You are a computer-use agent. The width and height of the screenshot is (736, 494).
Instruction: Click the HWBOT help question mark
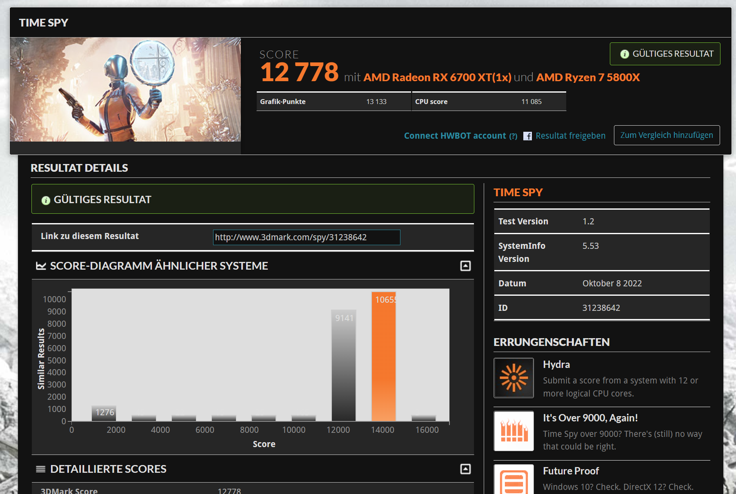point(513,136)
